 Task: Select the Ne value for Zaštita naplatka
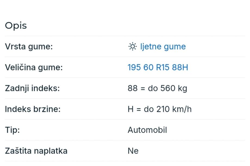point(133,151)
